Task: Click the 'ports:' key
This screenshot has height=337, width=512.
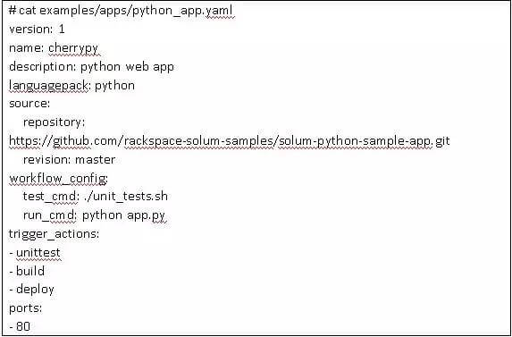Action: (26, 308)
